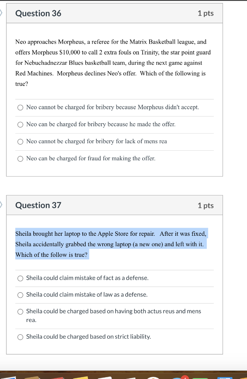Click the Question 36 header bar
Viewport: 247px width, 379px height.
114,13
